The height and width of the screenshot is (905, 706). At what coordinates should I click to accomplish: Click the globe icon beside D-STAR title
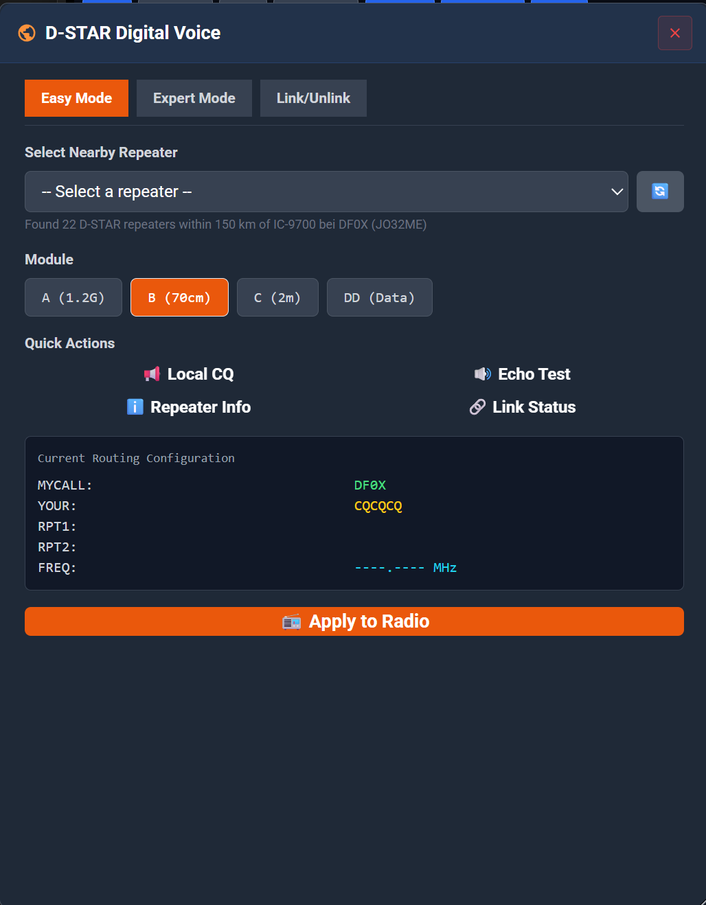click(26, 32)
